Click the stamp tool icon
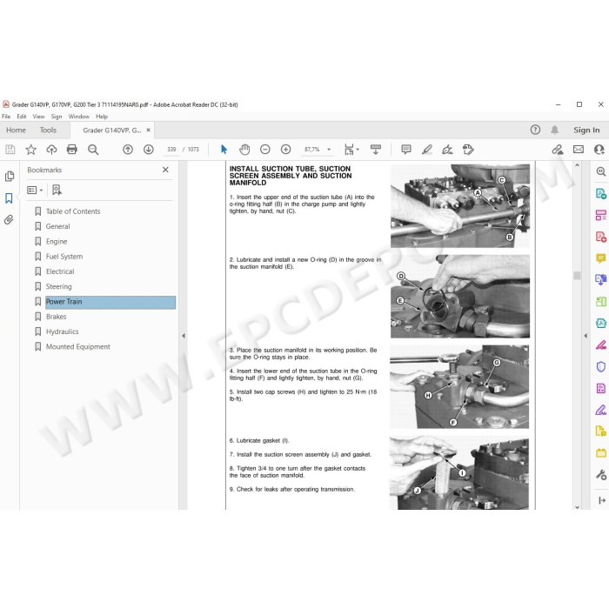The image size is (609, 609). tap(468, 150)
